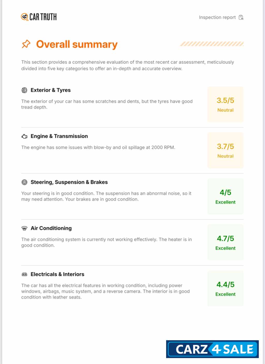
Task: Click the Air Conditioning vent icon
Action: click(x=24, y=228)
